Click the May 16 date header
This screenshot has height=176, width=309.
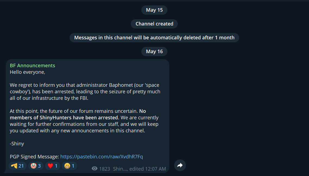pos(154,51)
